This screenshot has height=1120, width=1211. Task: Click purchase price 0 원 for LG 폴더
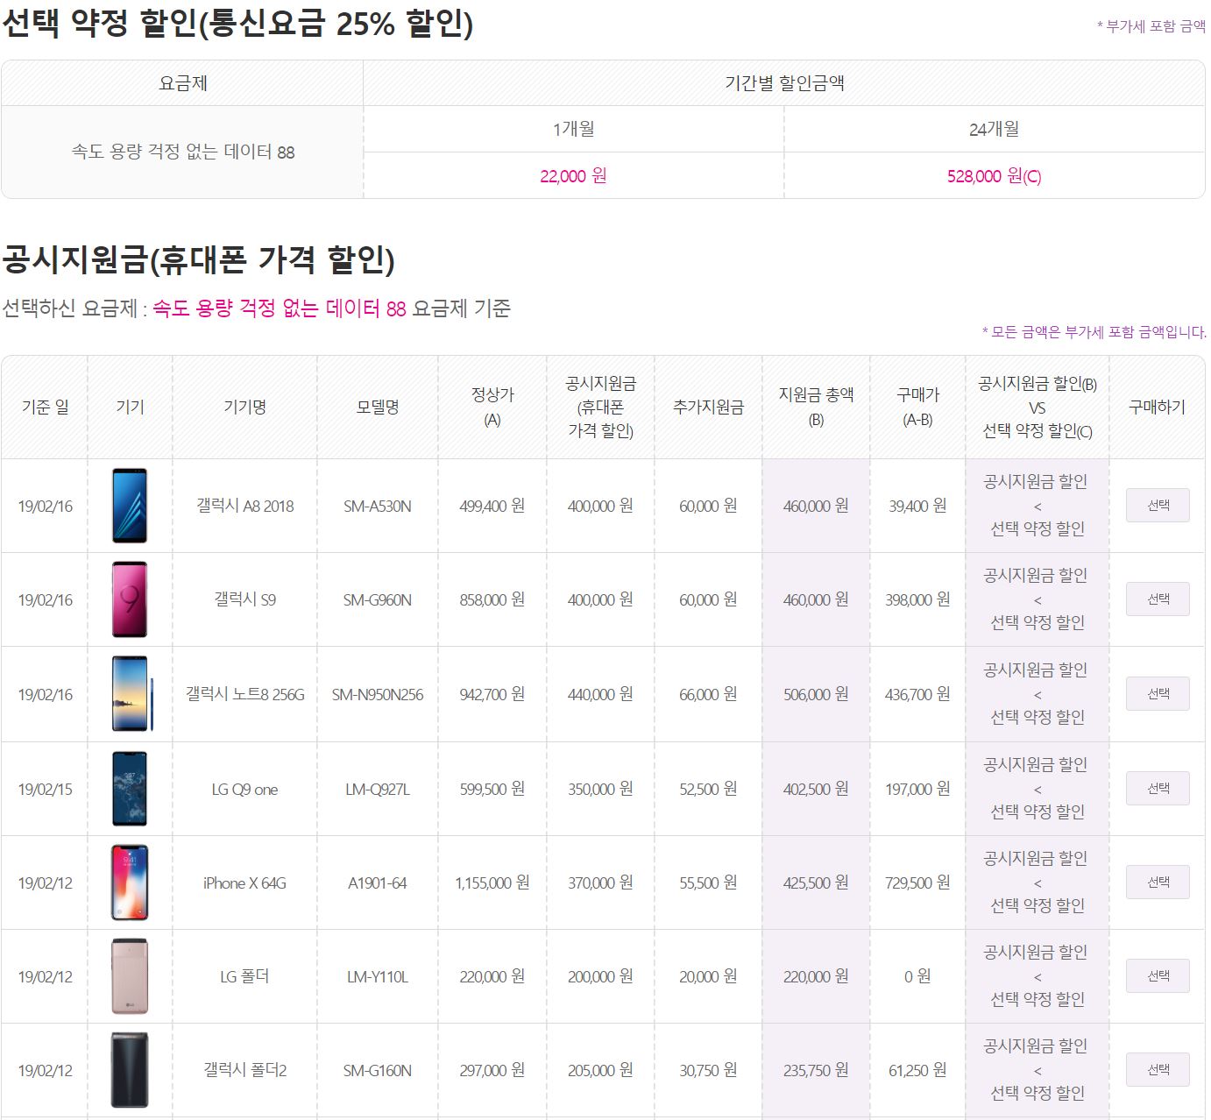pyautogui.click(x=917, y=976)
